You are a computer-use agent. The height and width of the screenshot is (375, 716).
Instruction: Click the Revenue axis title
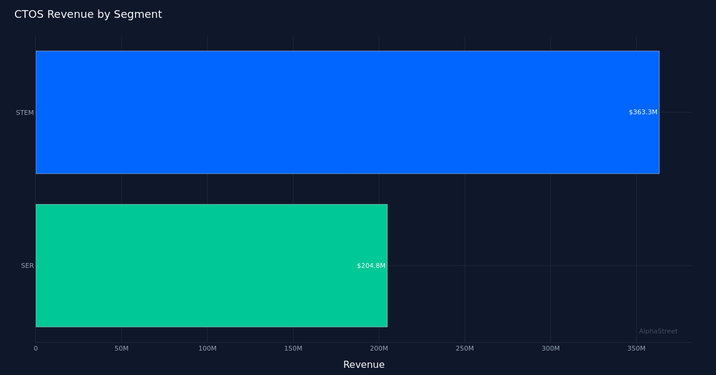363,364
